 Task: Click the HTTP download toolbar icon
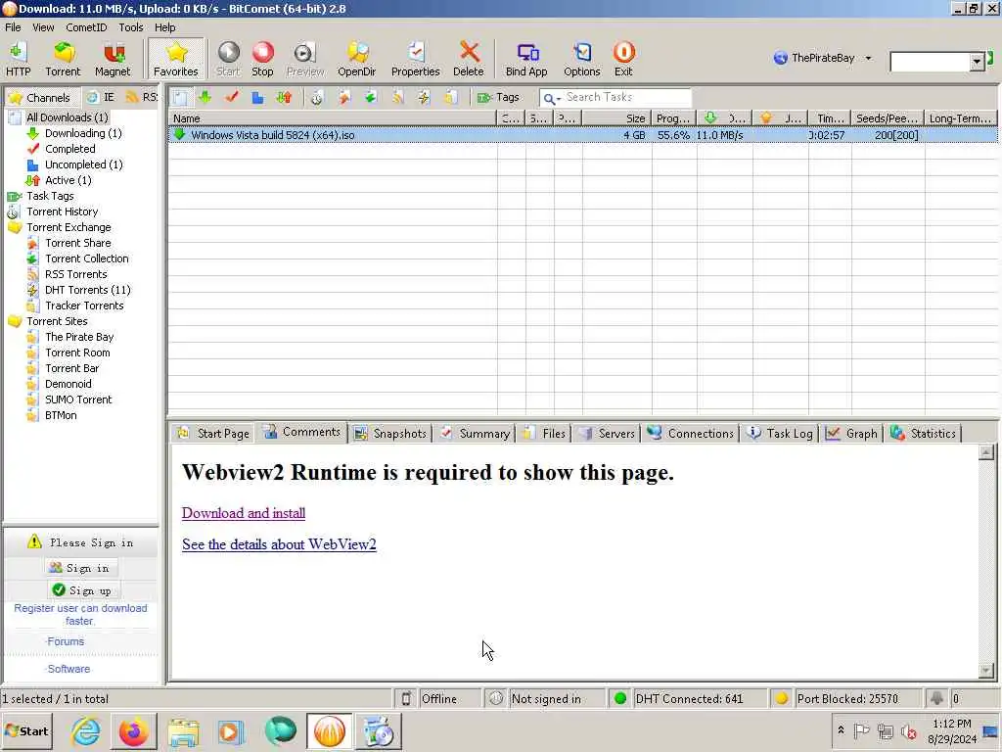(x=19, y=59)
